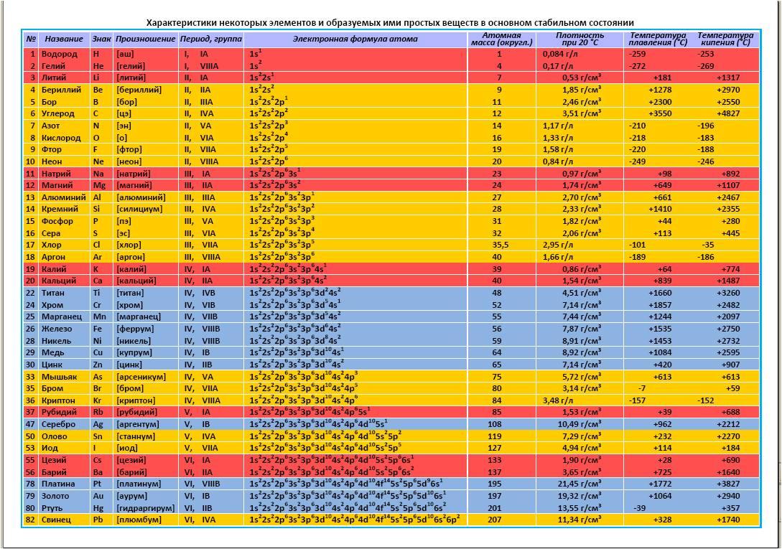Click the 'Электронная формула атома' header

[355, 39]
